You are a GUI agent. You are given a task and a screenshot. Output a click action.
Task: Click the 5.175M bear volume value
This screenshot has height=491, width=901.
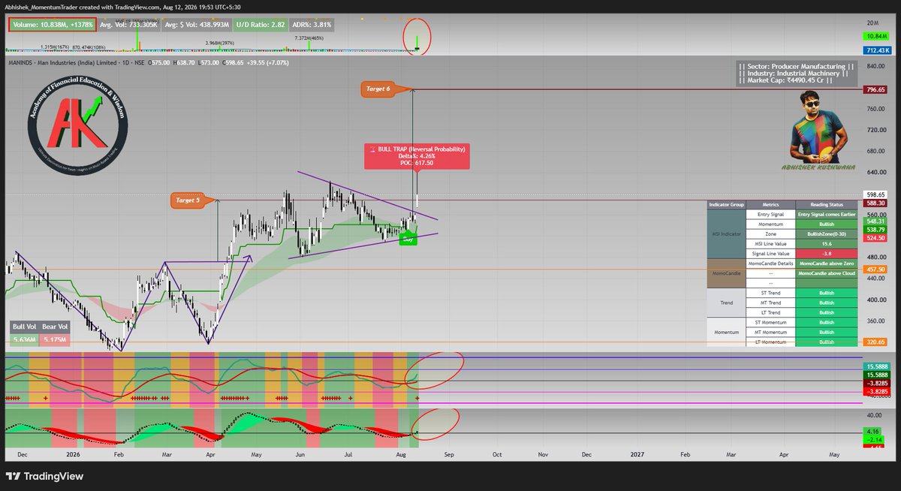pos(55,340)
